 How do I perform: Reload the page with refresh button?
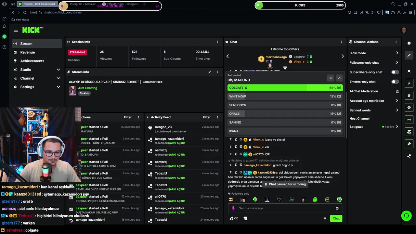click(x=25, y=12)
